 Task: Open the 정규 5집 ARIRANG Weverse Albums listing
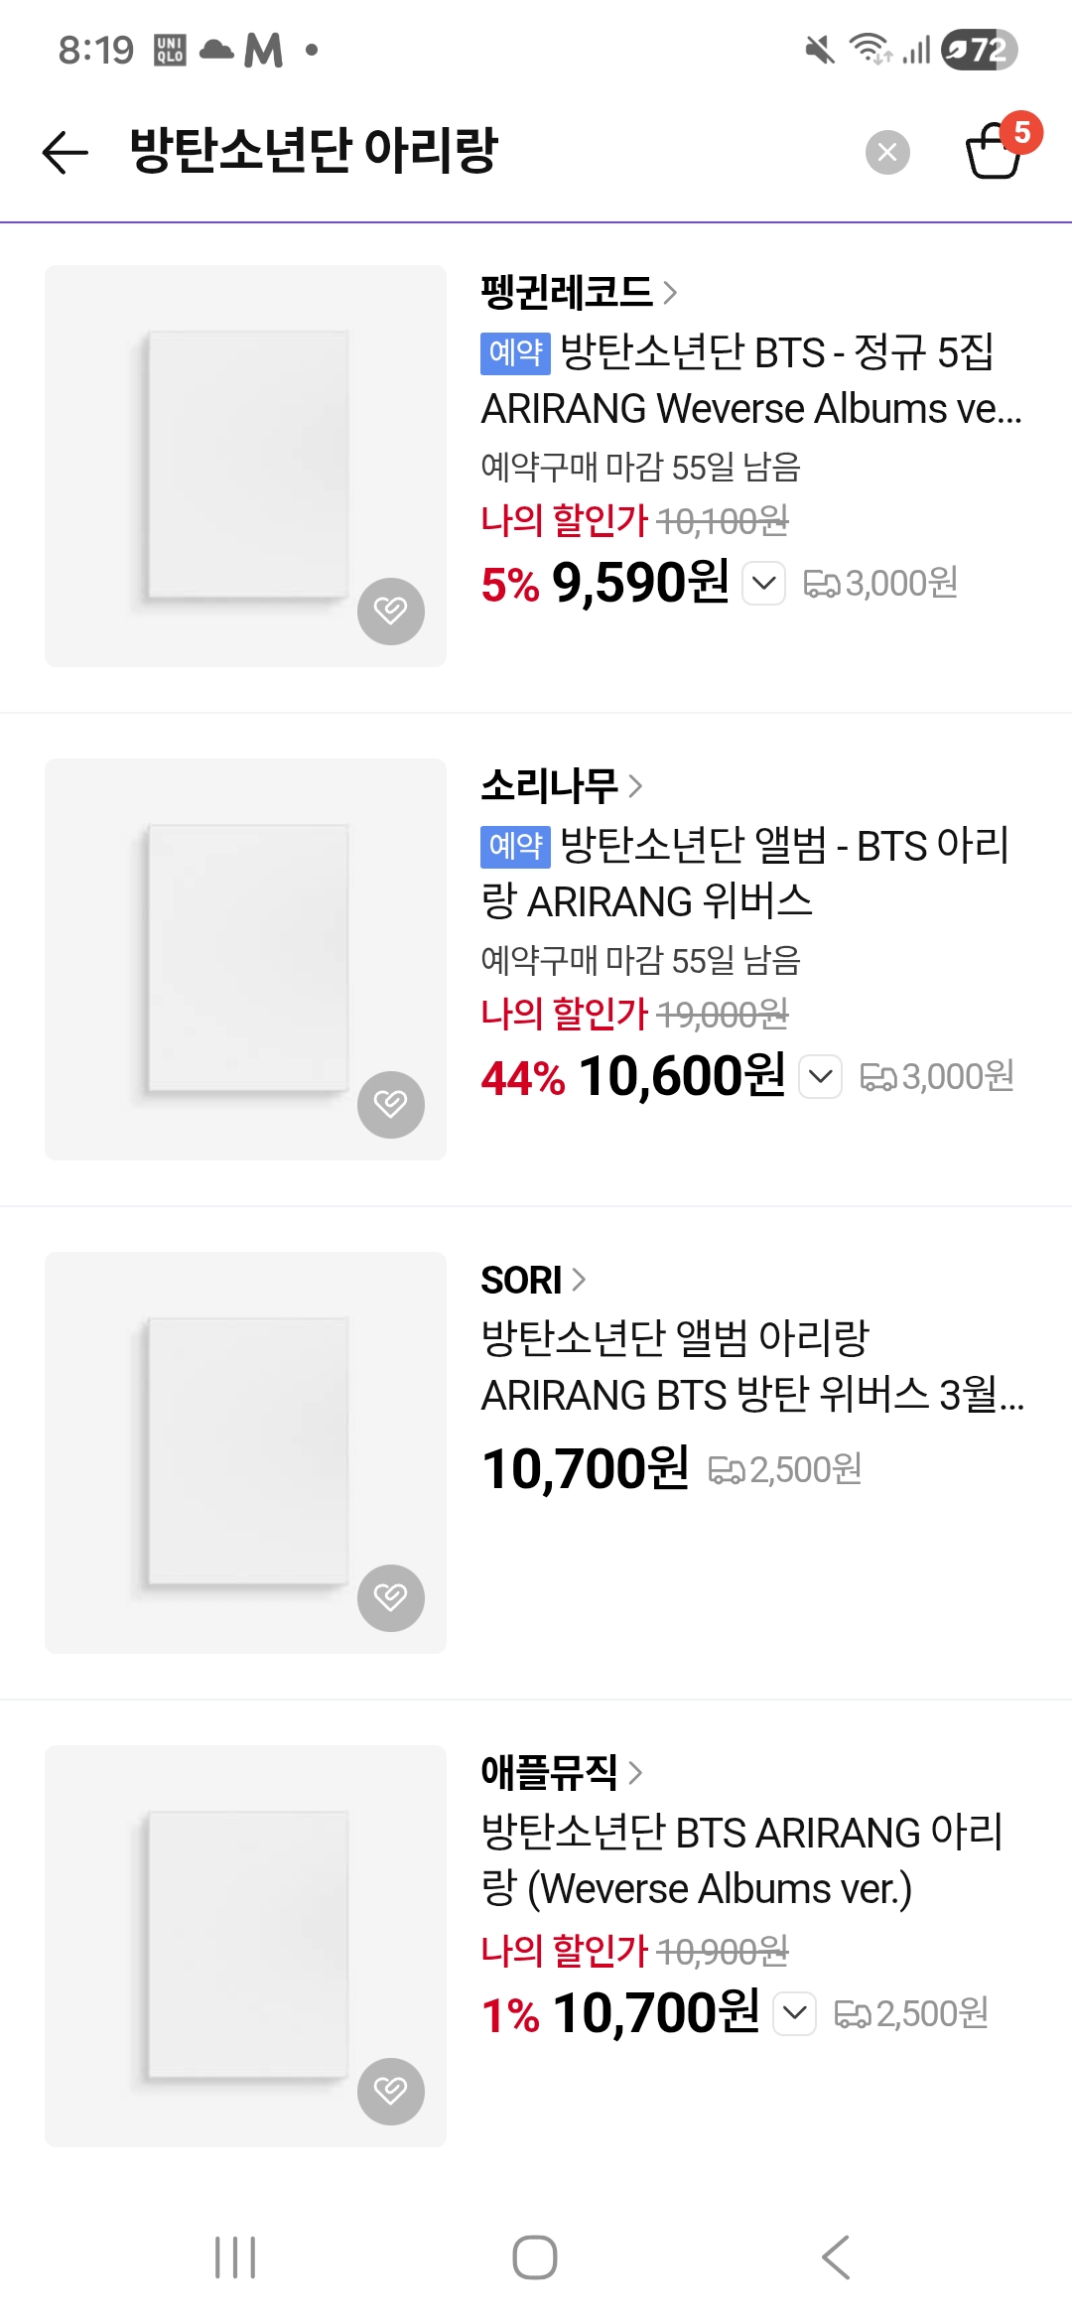(751, 380)
